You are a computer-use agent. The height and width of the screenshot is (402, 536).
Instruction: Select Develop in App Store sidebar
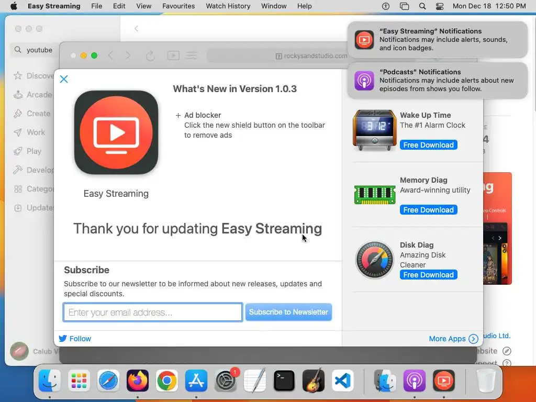33,170
